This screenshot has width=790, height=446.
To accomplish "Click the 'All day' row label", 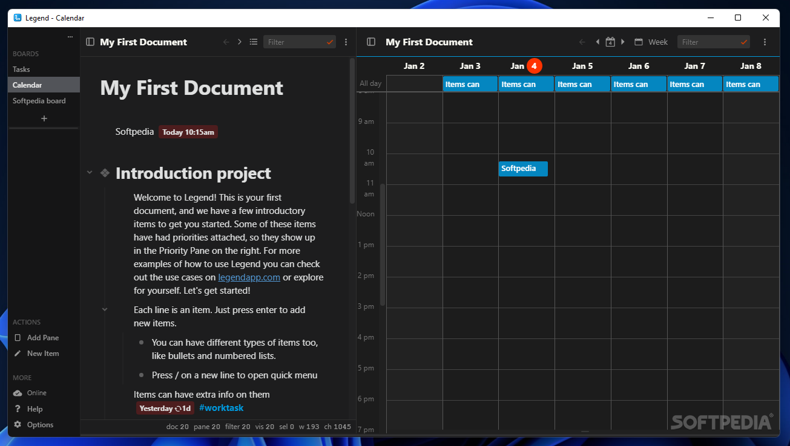I will [370, 83].
